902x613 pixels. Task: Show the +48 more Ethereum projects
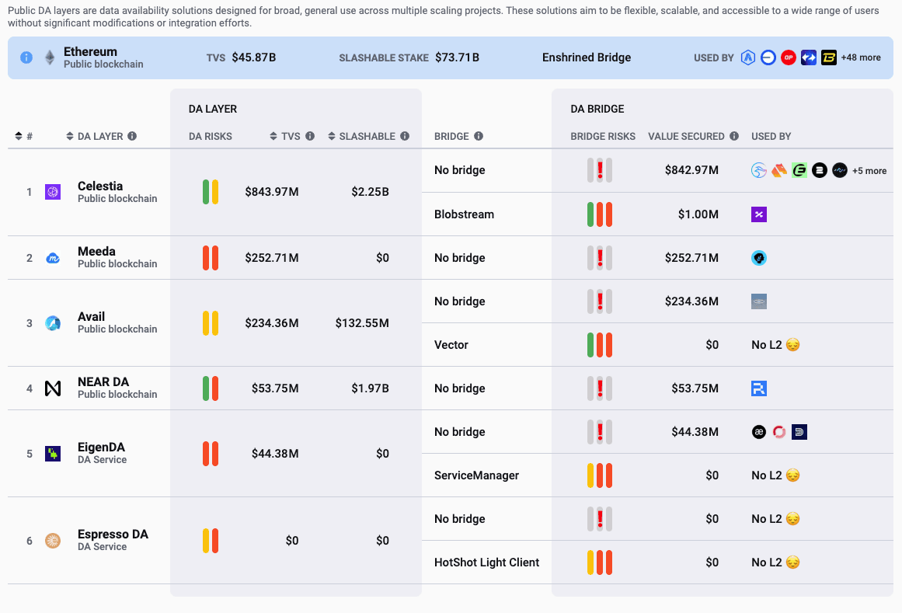(x=861, y=57)
